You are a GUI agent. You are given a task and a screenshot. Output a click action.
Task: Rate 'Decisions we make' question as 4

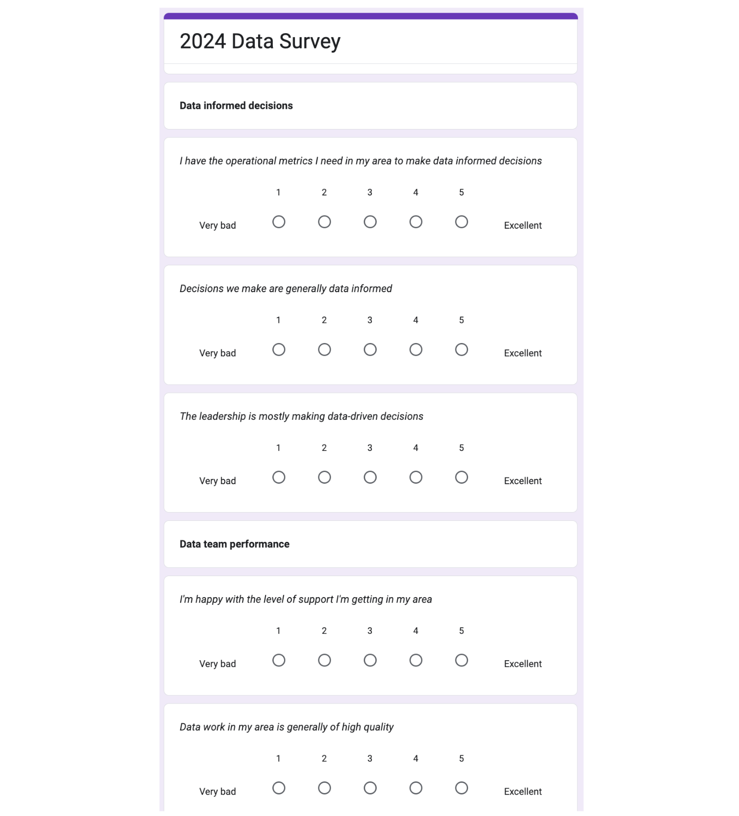[x=416, y=349]
